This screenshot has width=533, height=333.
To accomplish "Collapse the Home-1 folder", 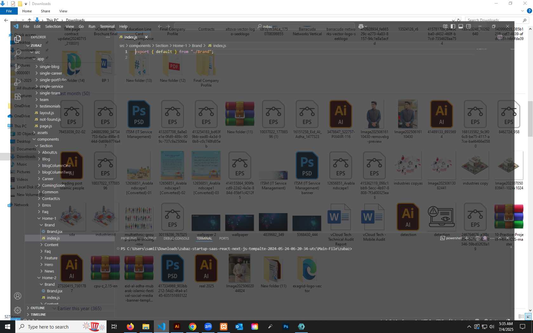I will coord(49,219).
